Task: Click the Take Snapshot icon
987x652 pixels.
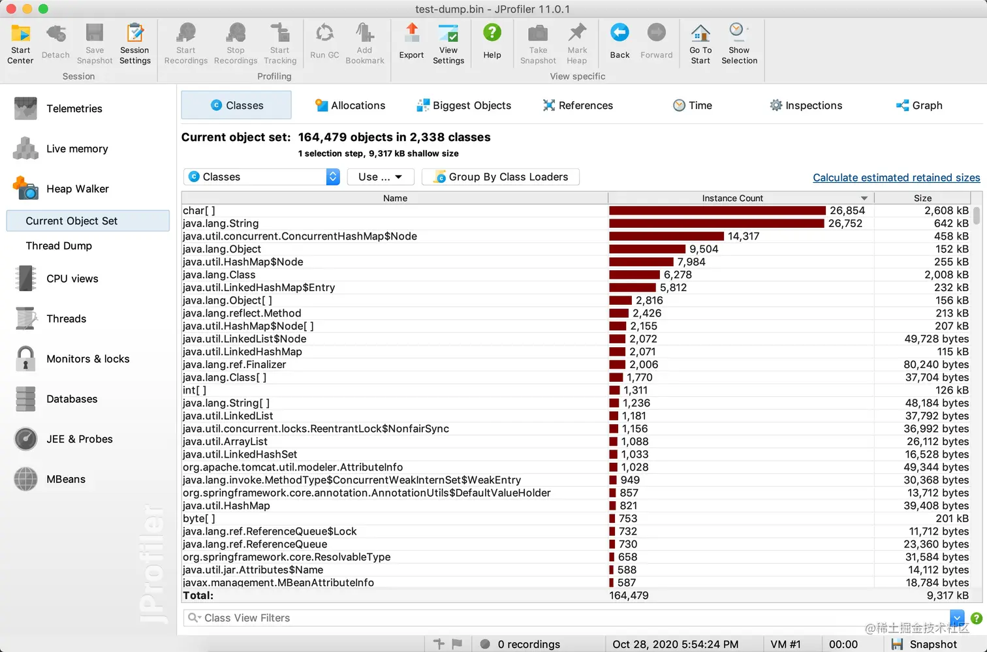Action: tap(538, 43)
